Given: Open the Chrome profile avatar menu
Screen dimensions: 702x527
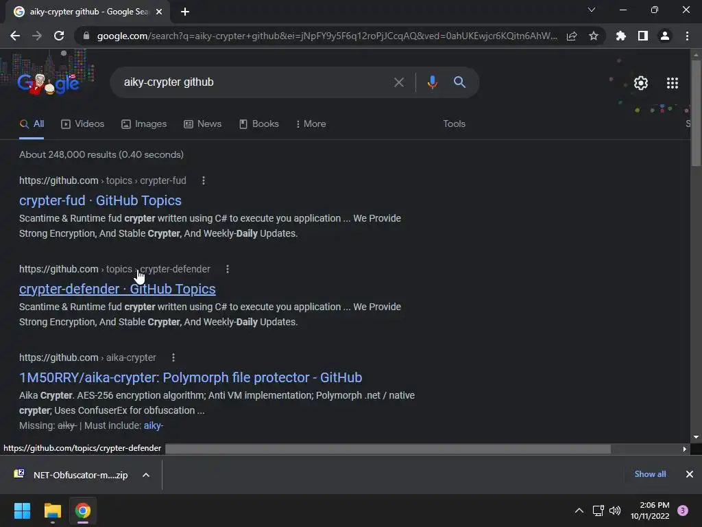Looking at the screenshot, I should [665, 36].
